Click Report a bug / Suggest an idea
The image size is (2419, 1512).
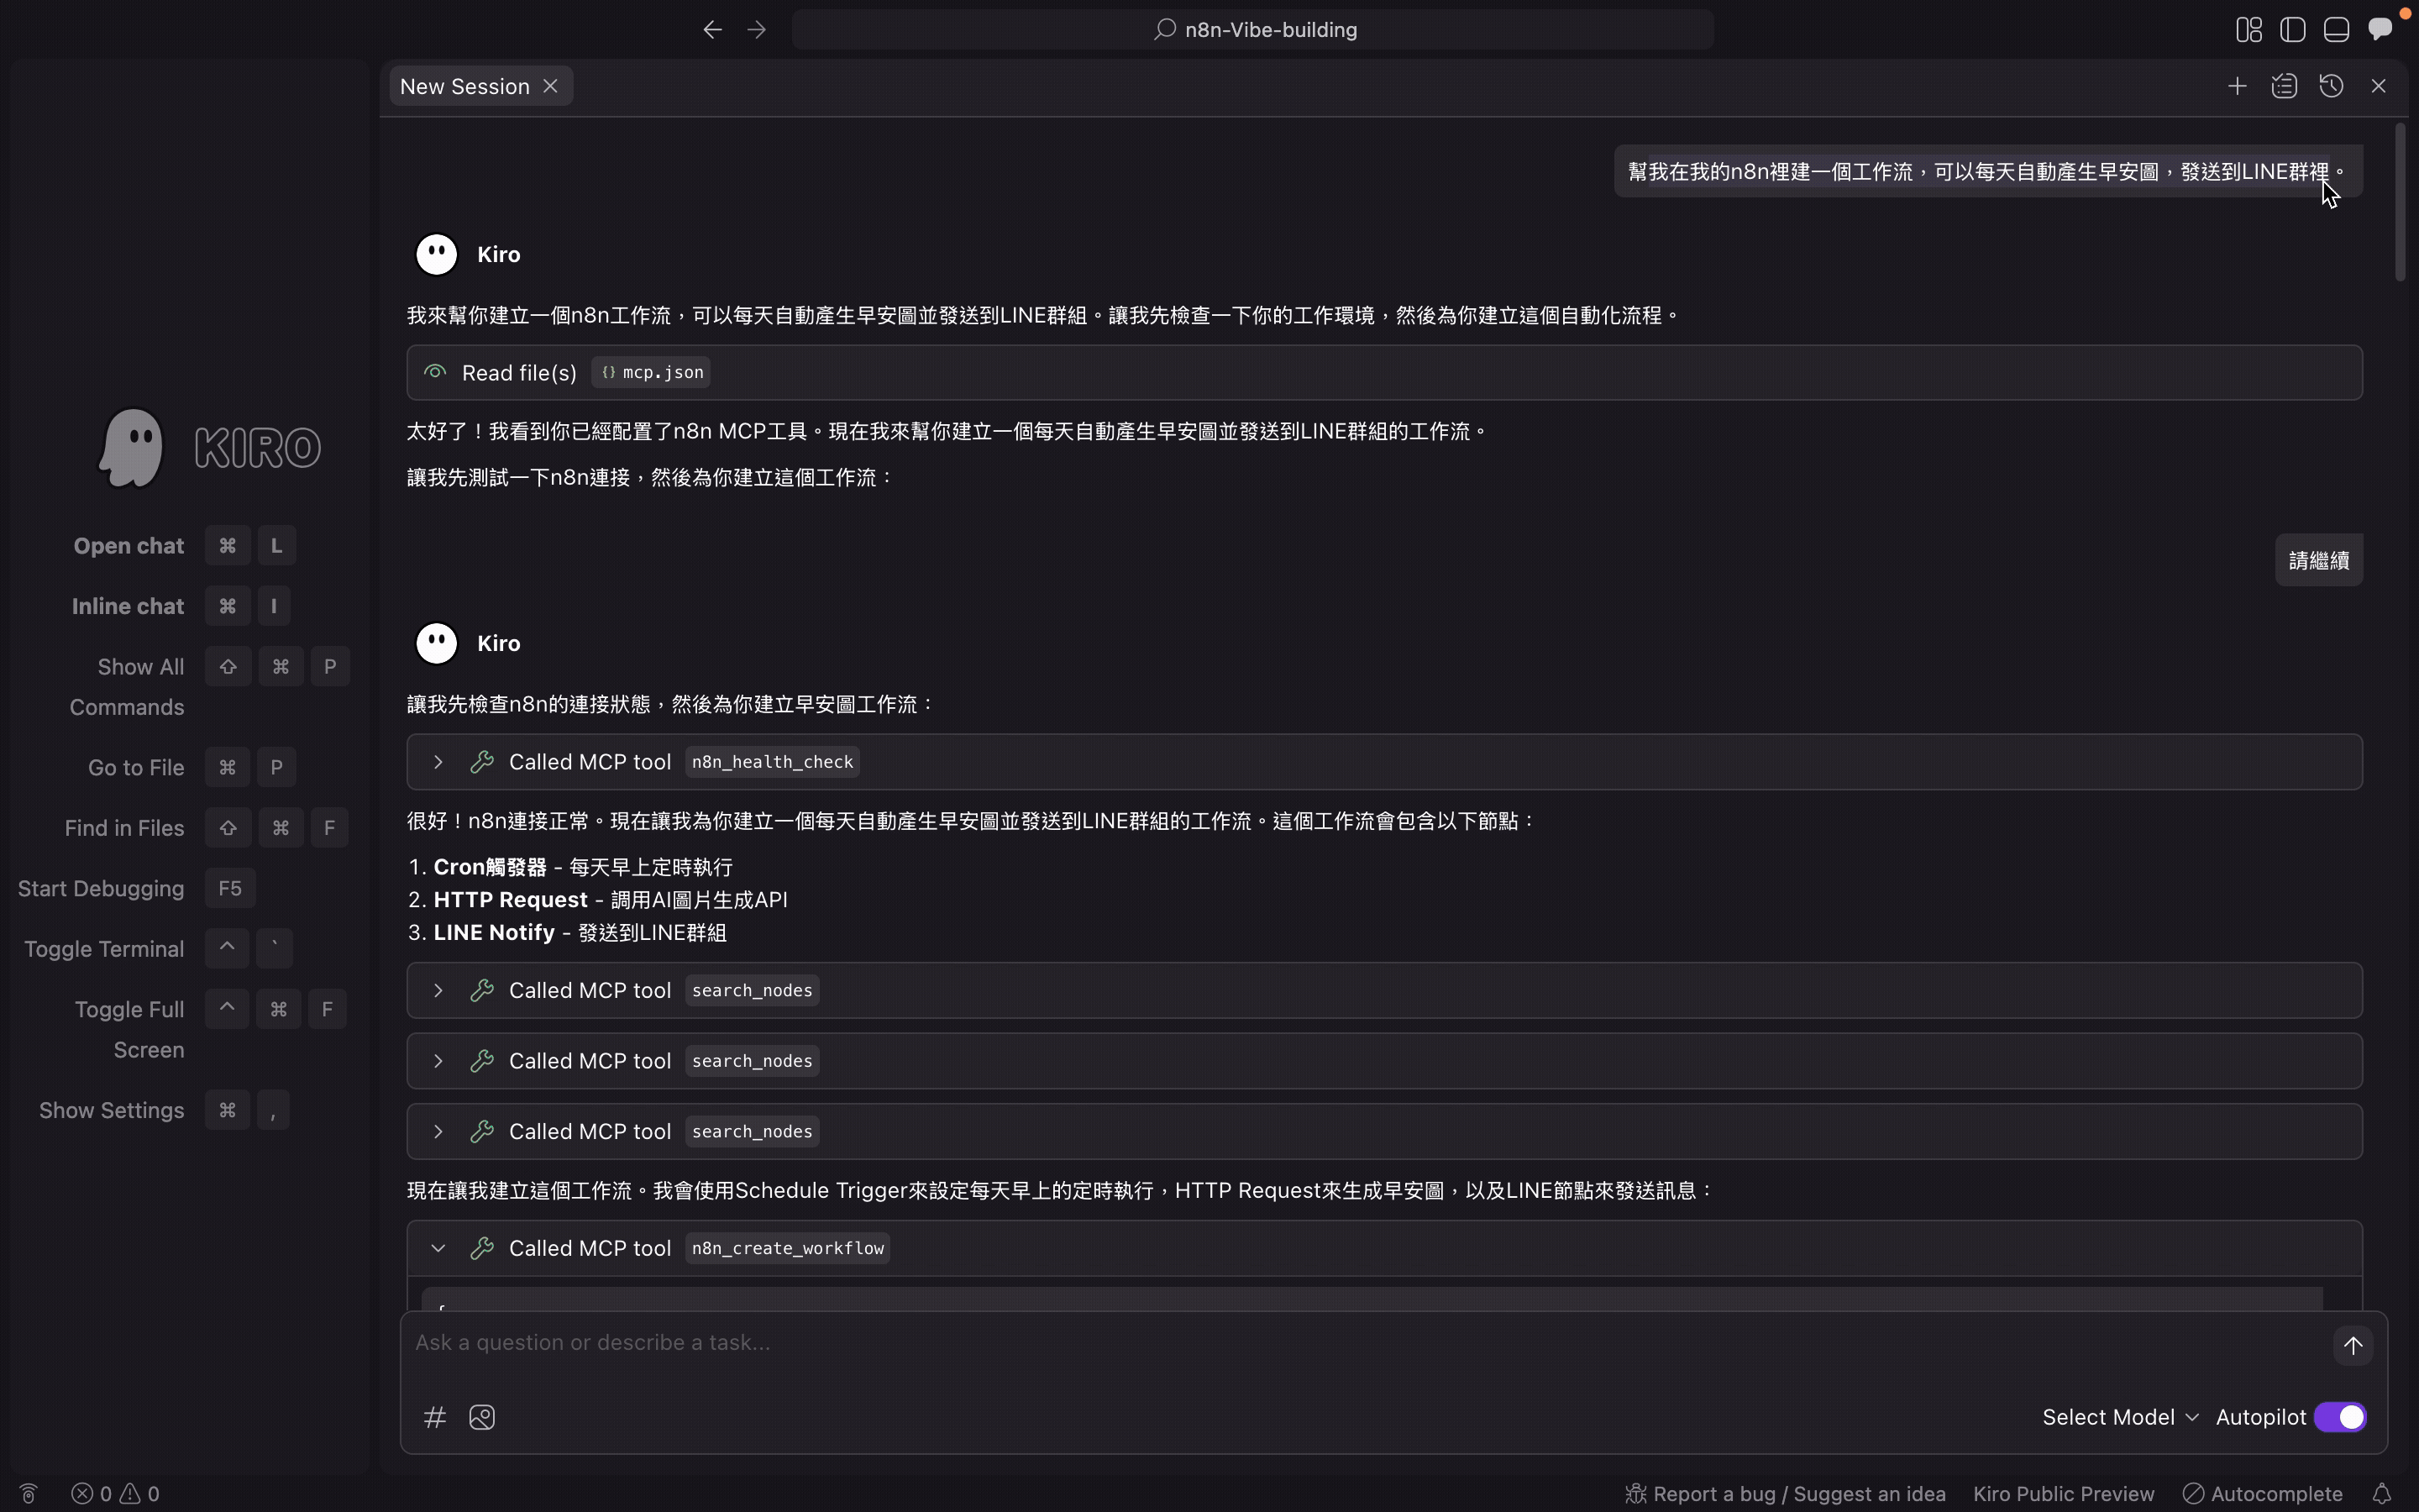1785,1494
